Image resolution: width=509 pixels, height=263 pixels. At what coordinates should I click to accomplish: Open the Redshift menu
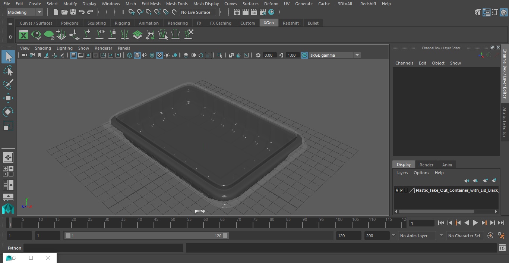point(368,4)
